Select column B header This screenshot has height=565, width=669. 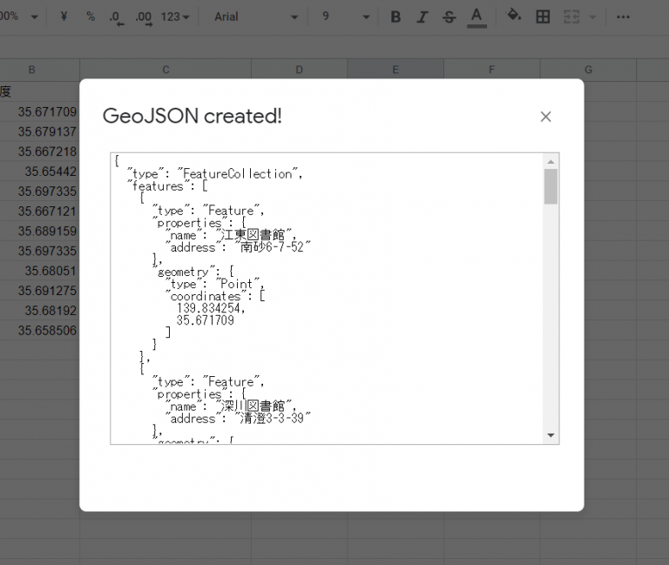pos(39,70)
